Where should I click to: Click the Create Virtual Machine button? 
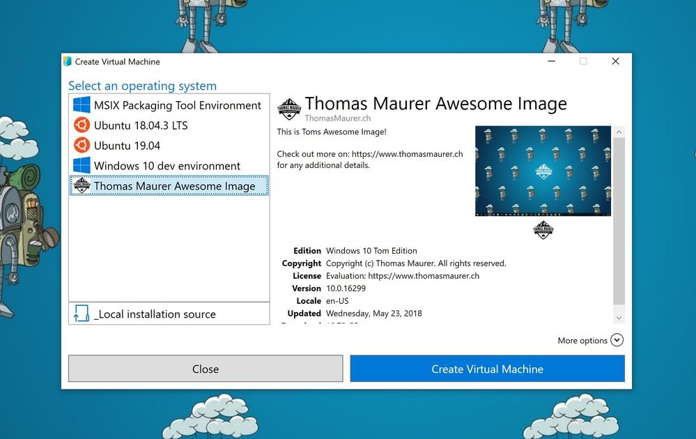(x=488, y=369)
